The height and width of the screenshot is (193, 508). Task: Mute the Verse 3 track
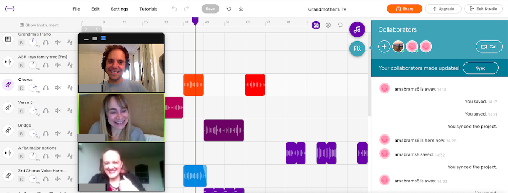click(x=58, y=110)
